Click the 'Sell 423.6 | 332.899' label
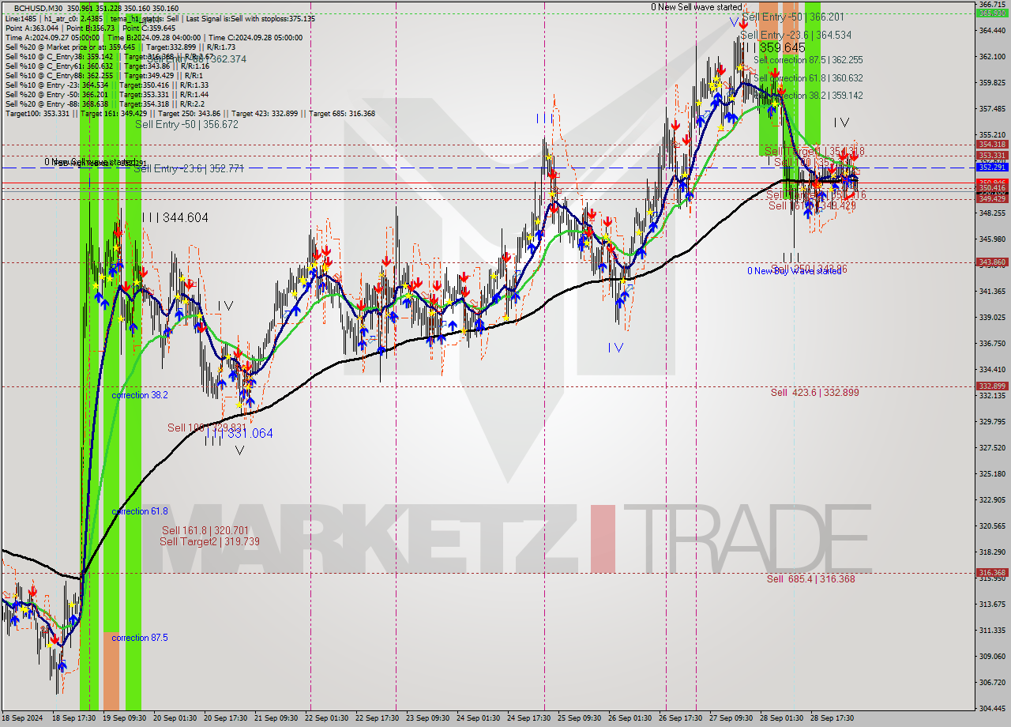 pyautogui.click(x=814, y=393)
